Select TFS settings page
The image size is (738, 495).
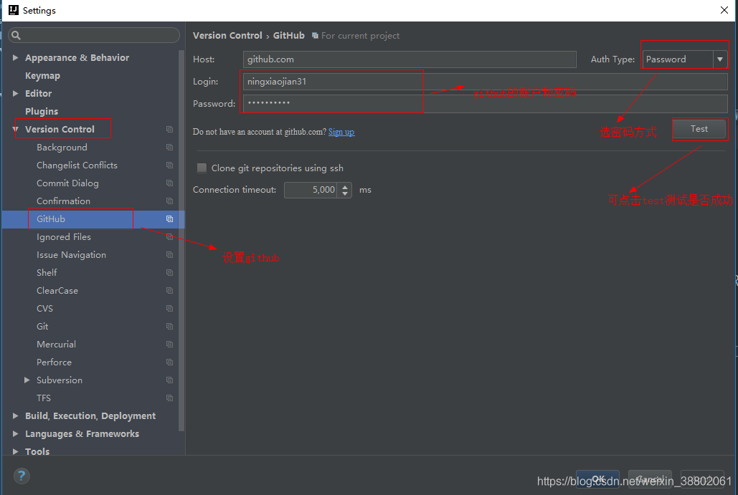coord(43,398)
